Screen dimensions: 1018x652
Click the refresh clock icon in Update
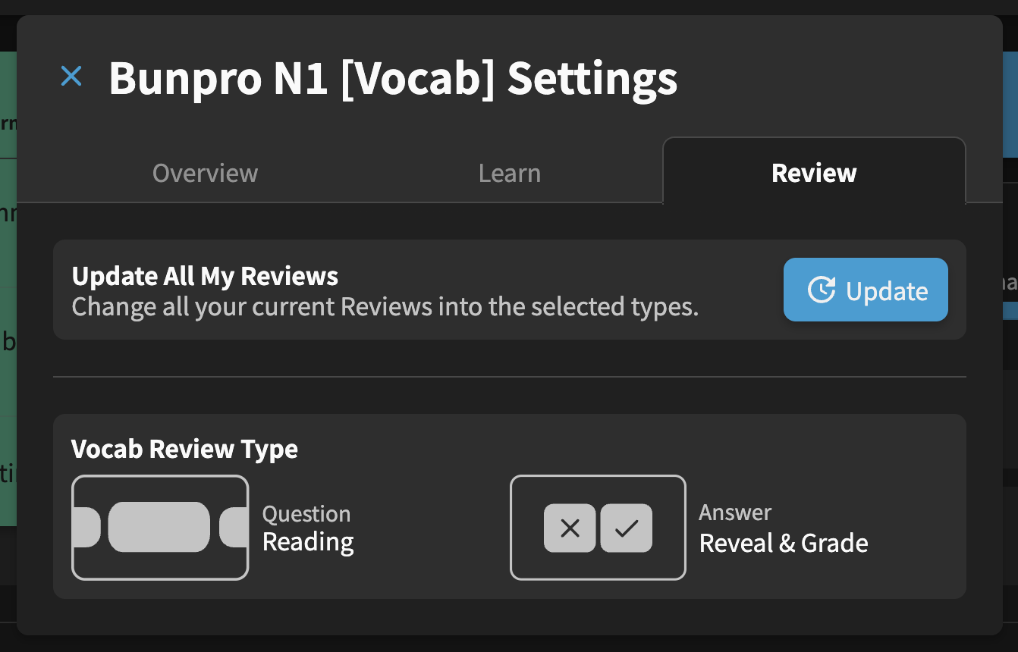point(822,290)
